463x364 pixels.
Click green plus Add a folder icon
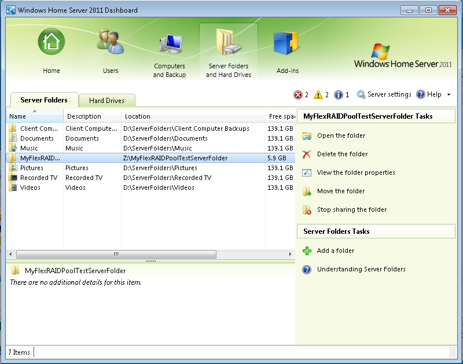pyautogui.click(x=307, y=251)
